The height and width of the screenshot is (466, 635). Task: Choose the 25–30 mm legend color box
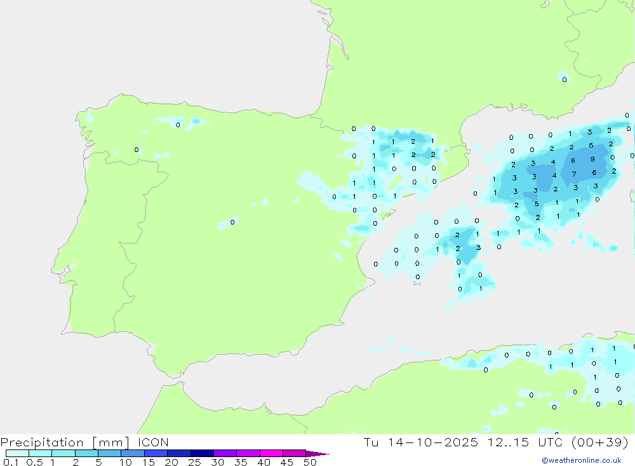coord(202,453)
